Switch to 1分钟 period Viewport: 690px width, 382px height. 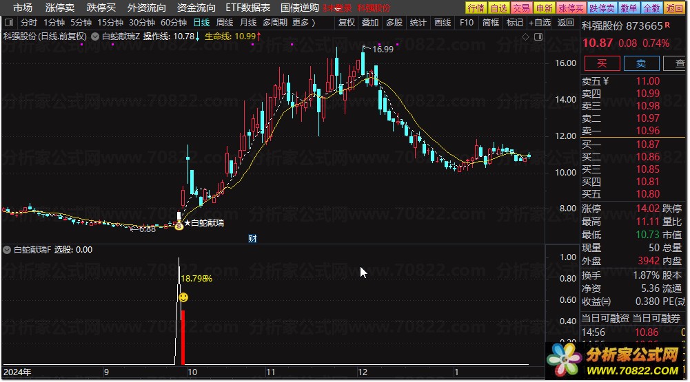[x=54, y=23]
